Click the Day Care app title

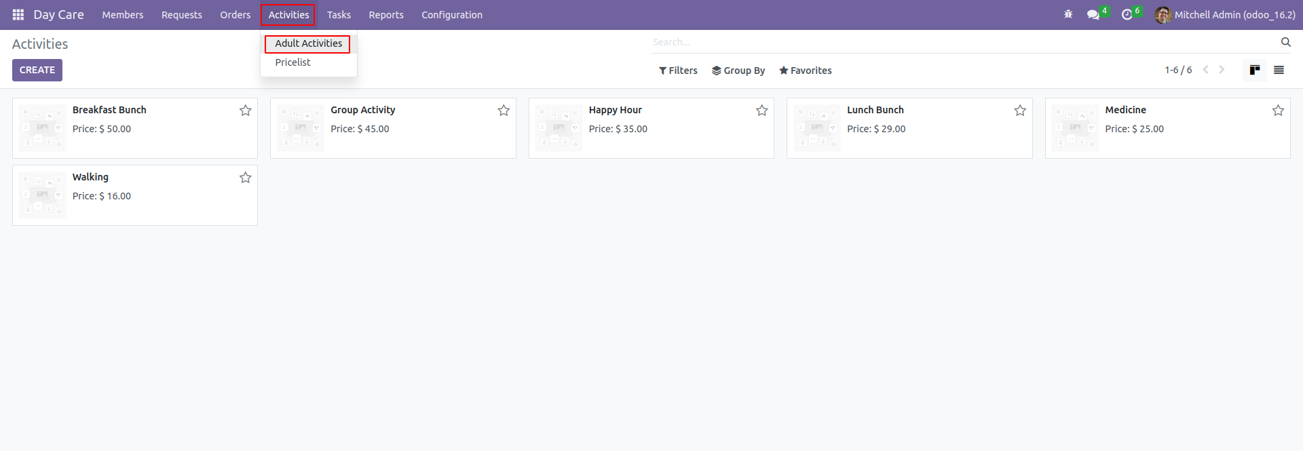[x=59, y=15]
